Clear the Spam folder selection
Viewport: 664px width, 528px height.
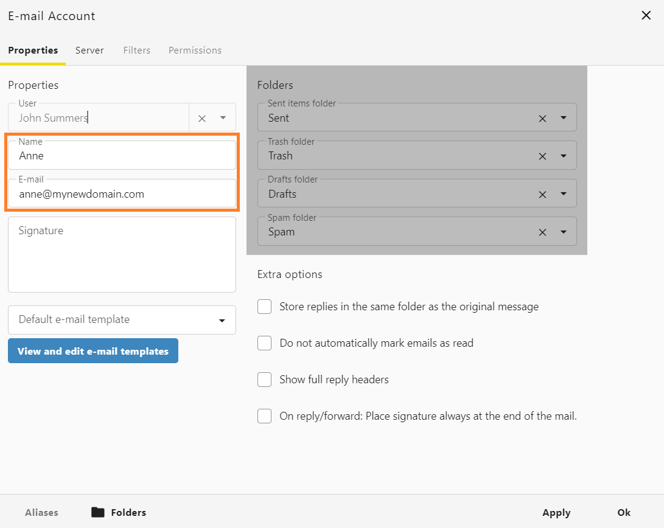tap(542, 232)
